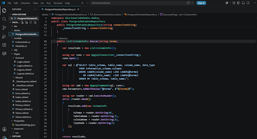The width and height of the screenshot is (257, 139).
Task: Click the dados breadcrumb folder
Action: pyautogui.click(x=45, y=15)
